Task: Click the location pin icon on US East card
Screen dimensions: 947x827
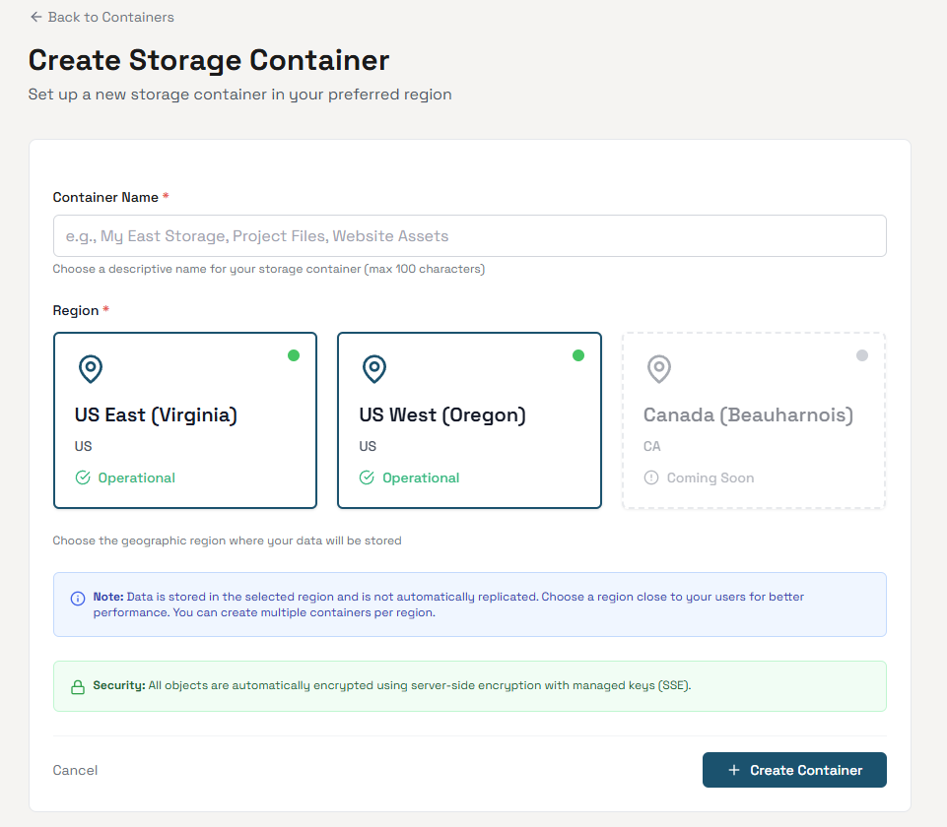Action: point(90,369)
